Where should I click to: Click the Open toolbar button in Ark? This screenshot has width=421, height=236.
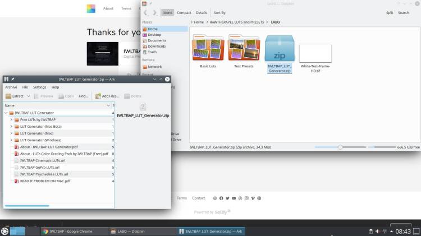pyautogui.click(x=66, y=96)
